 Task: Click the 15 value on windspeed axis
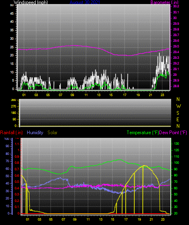pyautogui.click(x=12, y=64)
